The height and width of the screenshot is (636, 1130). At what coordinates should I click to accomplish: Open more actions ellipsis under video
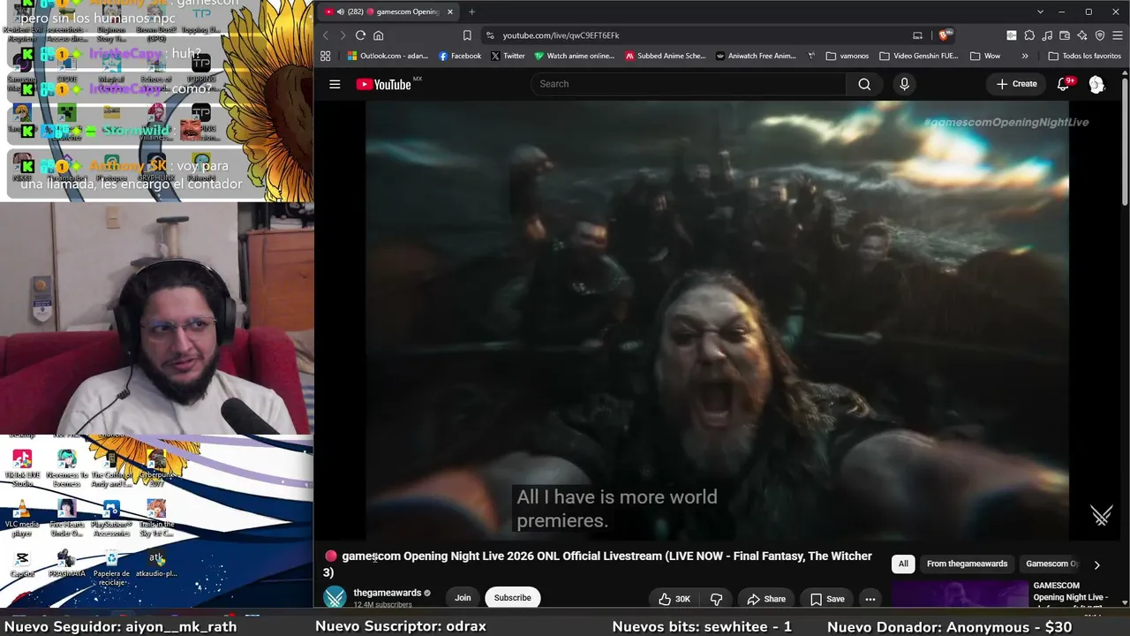tap(870, 599)
